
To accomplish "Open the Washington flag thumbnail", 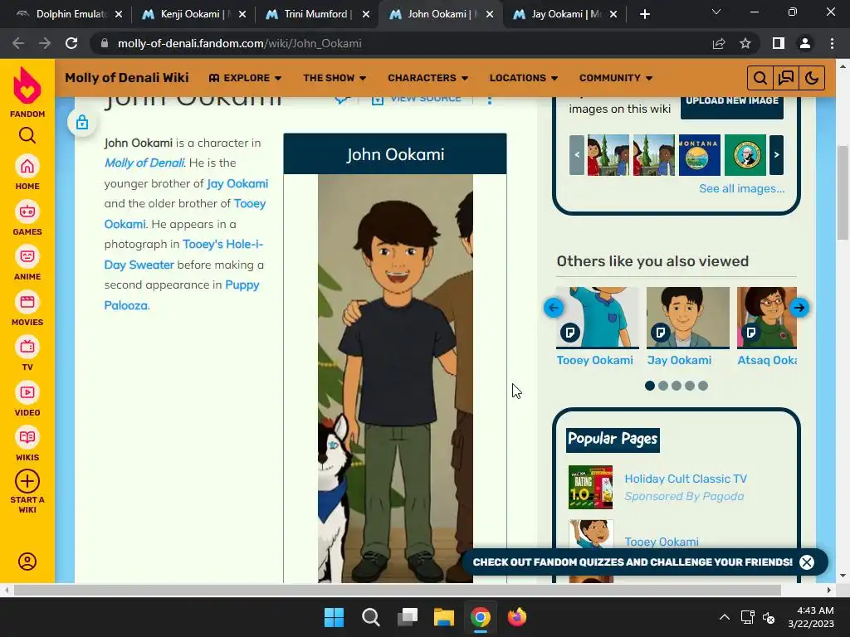I will pyautogui.click(x=745, y=155).
